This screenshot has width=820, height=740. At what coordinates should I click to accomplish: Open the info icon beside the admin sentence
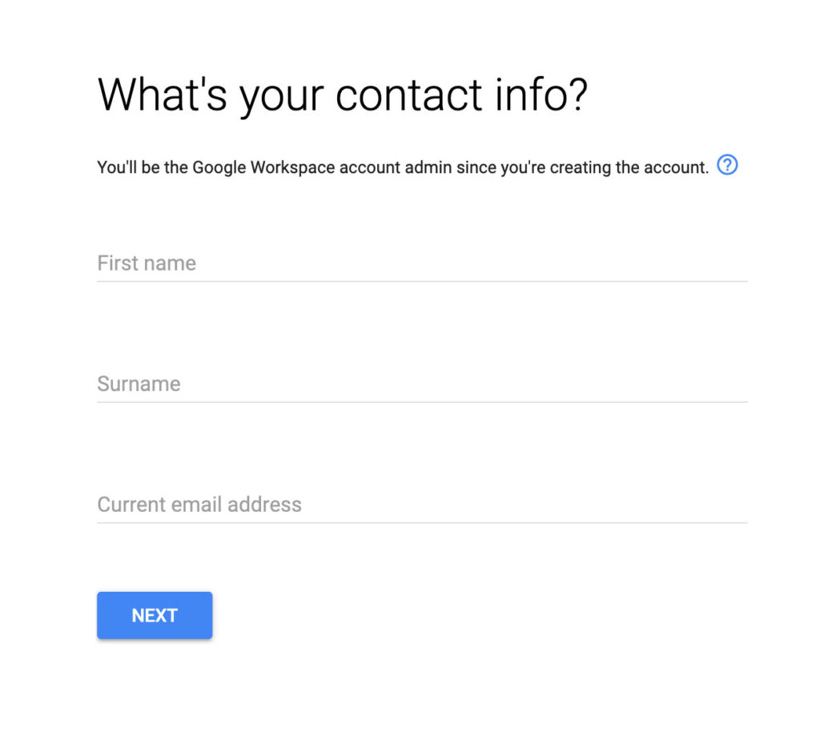727,165
